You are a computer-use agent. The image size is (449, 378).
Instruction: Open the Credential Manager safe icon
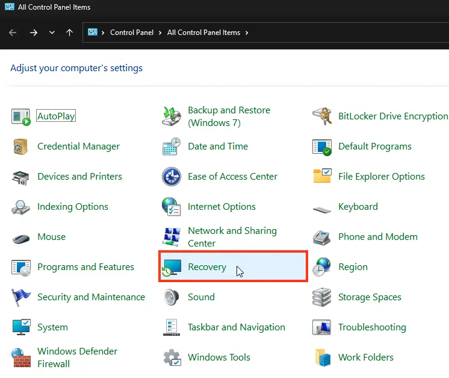(21, 146)
